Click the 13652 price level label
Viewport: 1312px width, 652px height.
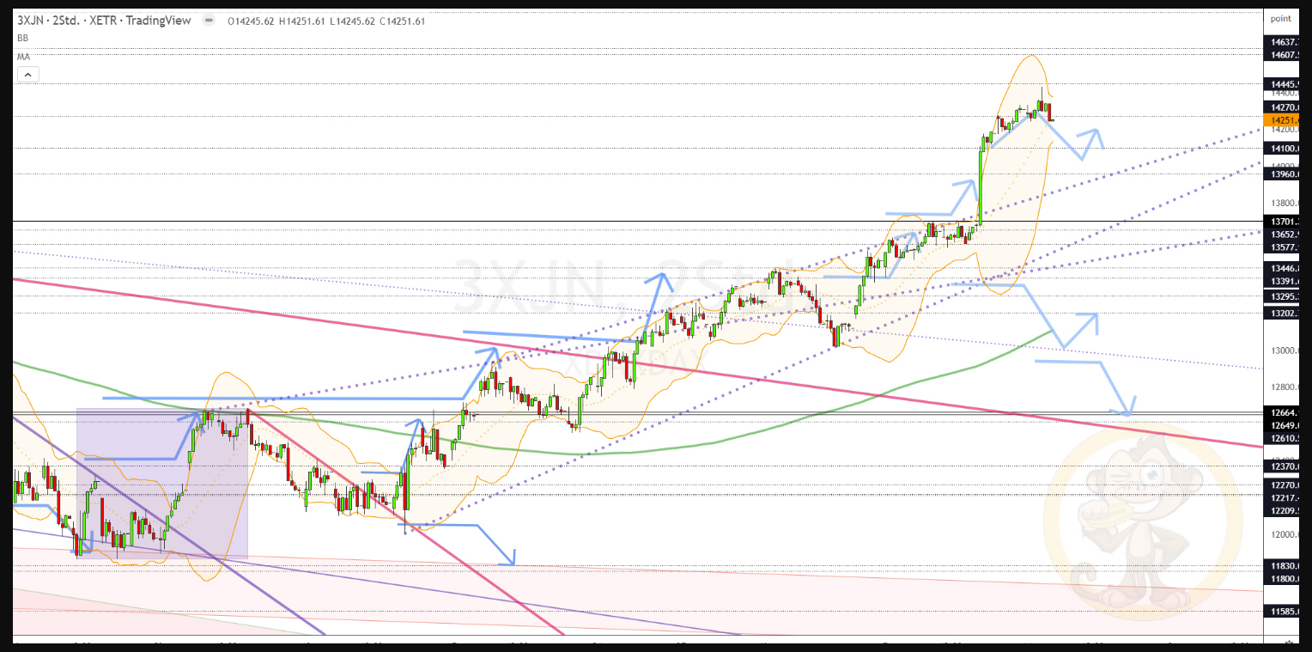click(1283, 235)
